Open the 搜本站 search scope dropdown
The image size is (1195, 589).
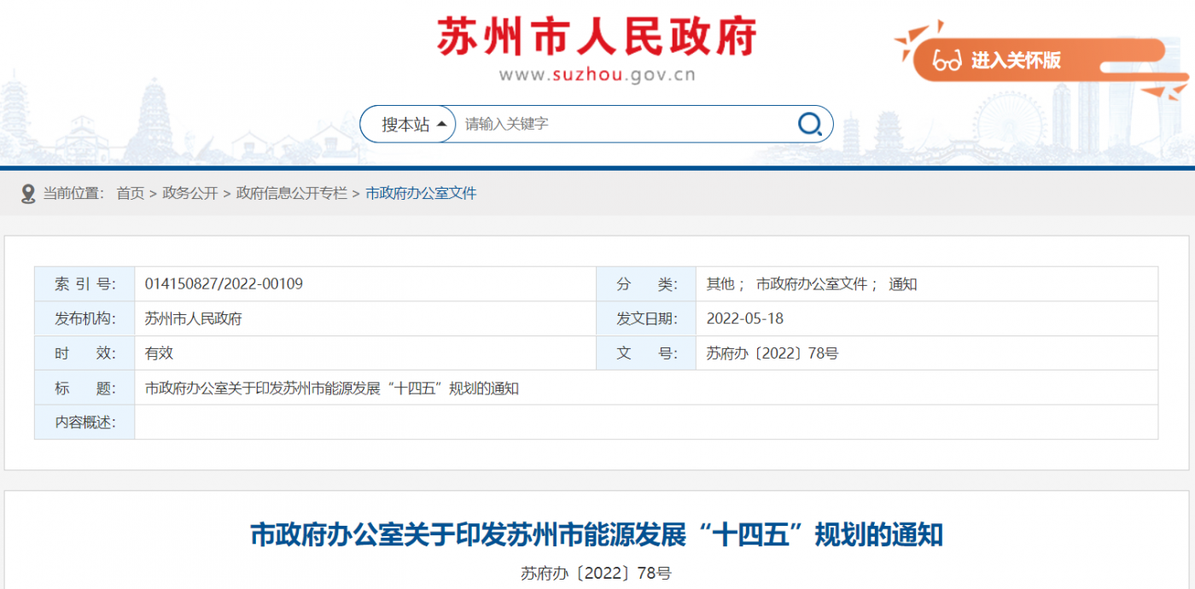(407, 123)
